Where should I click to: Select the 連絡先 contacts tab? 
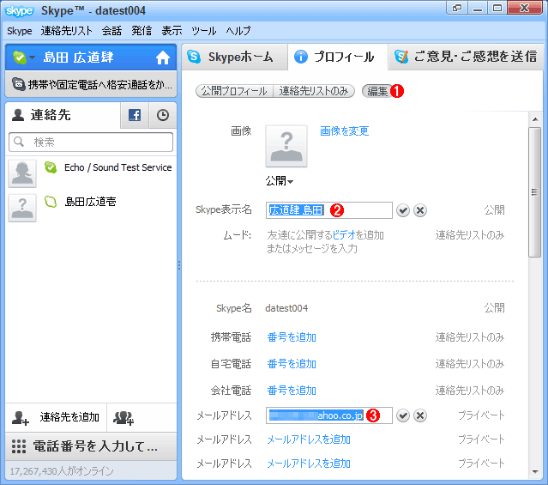(x=63, y=115)
